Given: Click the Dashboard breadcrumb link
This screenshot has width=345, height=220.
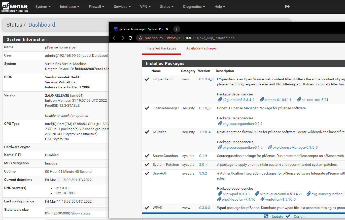Looking at the screenshot, I should [x=42, y=25].
